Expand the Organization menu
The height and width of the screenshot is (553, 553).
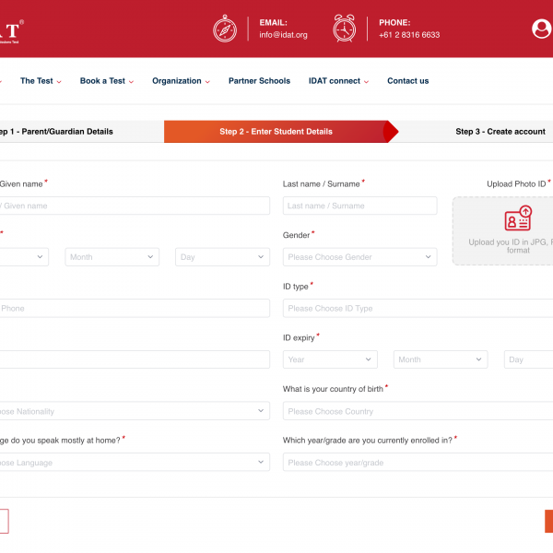[181, 81]
